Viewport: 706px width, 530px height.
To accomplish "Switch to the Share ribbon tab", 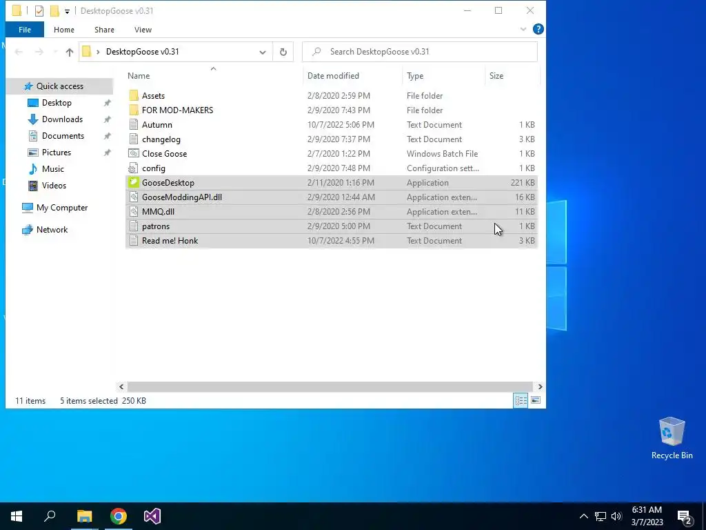I will pos(104,30).
